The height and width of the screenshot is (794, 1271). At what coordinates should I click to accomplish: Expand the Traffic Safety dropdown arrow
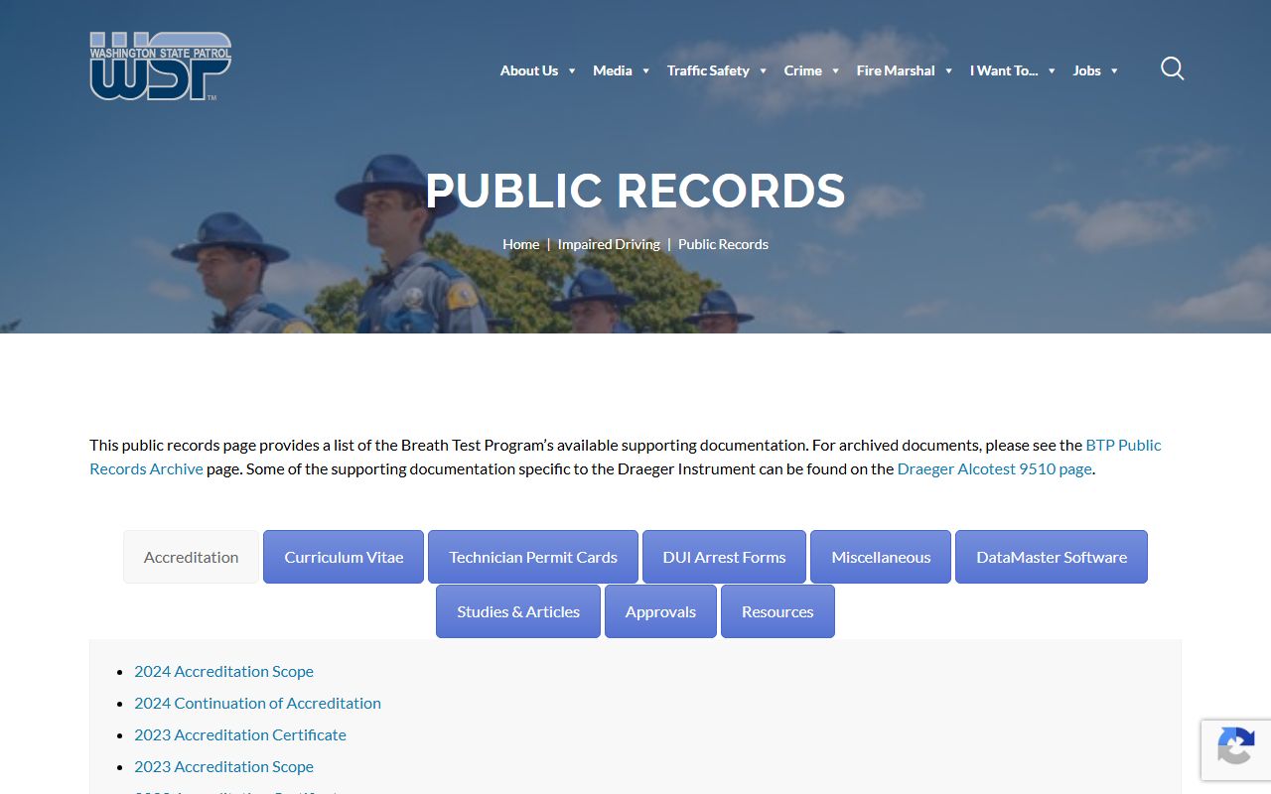click(763, 70)
